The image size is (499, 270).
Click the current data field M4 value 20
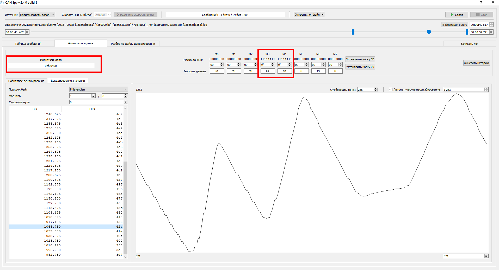point(285,71)
